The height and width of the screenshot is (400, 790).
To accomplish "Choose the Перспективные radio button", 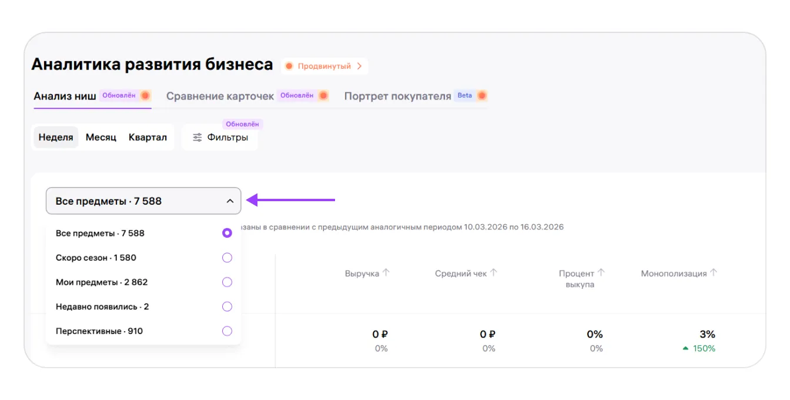I will [227, 331].
